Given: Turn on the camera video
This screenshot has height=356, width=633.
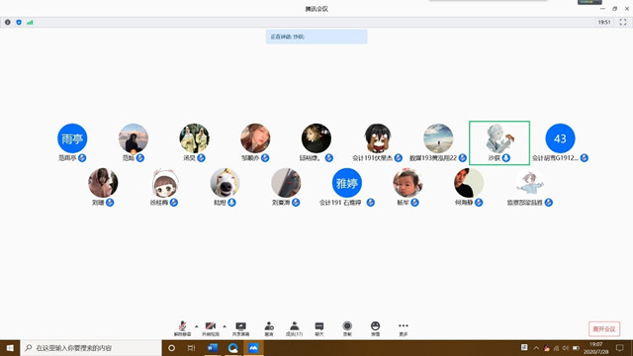Looking at the screenshot, I should 211,328.
